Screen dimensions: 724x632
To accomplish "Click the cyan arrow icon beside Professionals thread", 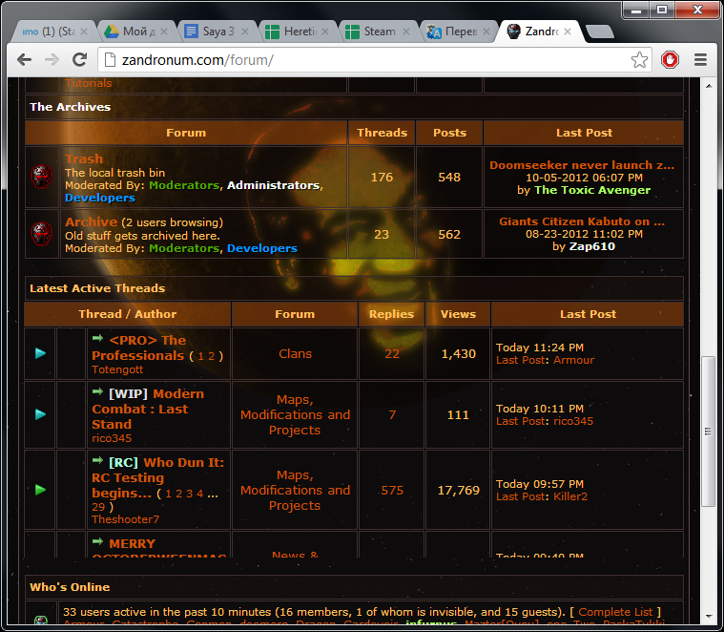I will click(40, 353).
